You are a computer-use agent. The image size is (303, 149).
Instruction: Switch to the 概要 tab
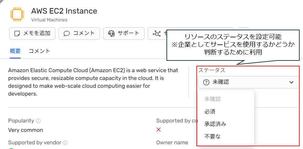coord(15,51)
